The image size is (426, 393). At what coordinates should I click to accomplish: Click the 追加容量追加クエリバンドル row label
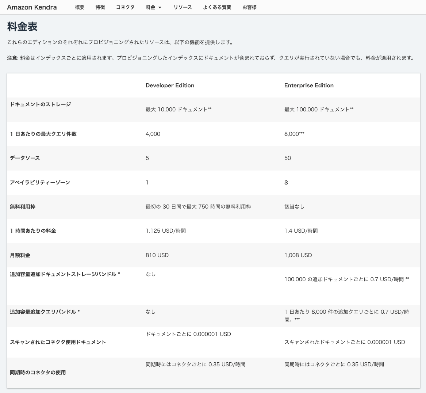[x=45, y=312]
